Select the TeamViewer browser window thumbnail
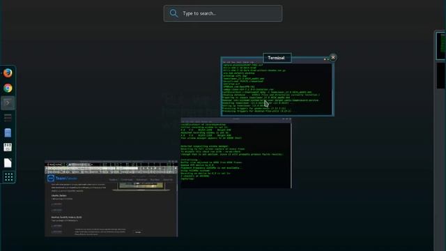Image resolution: width=446 pixels, height=251 pixels. point(111,198)
